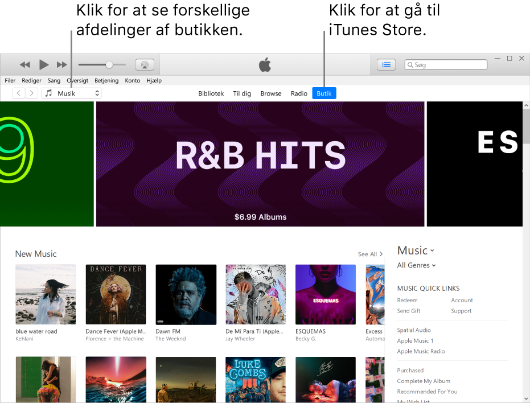Switch to the Butik tab
Viewport: 530px width, 403px height.
(324, 93)
